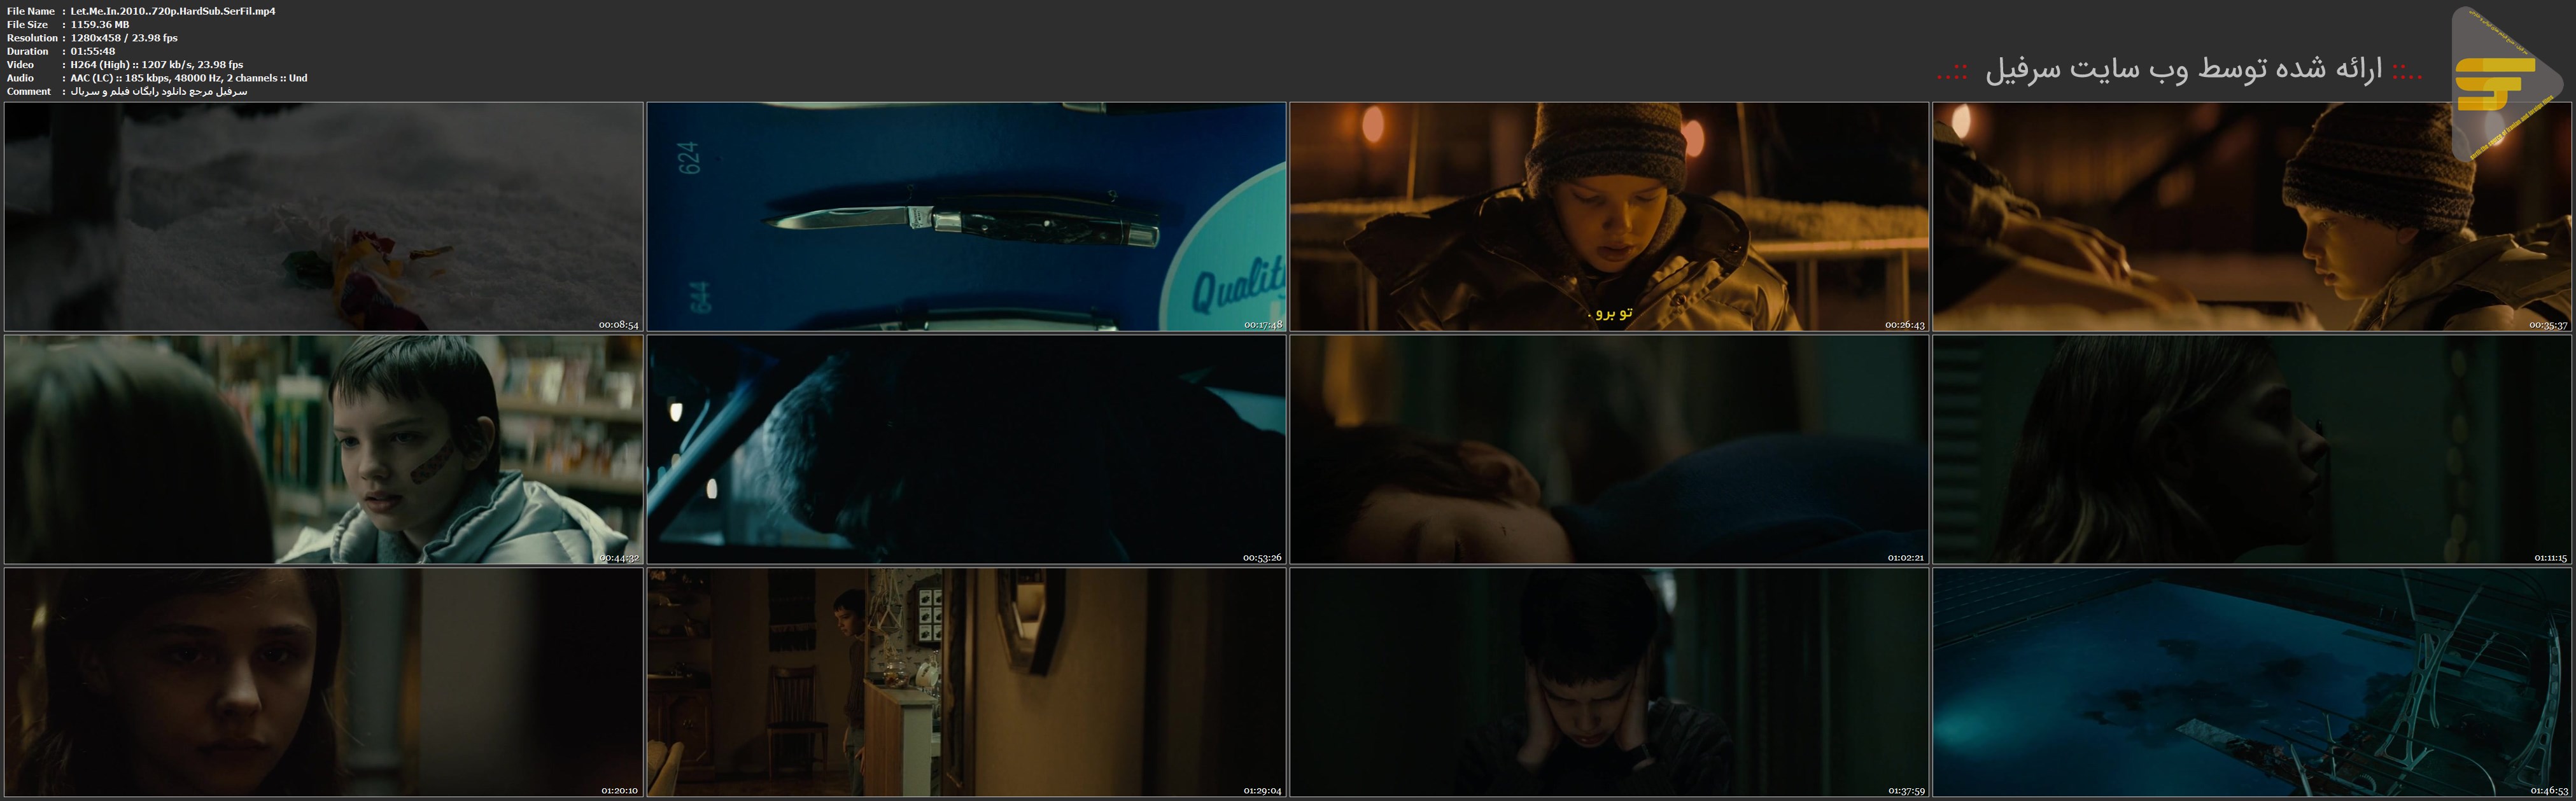Open thumbnail of boy covering ears
Image resolution: width=2576 pixels, height=801 pixels.
[1608, 682]
